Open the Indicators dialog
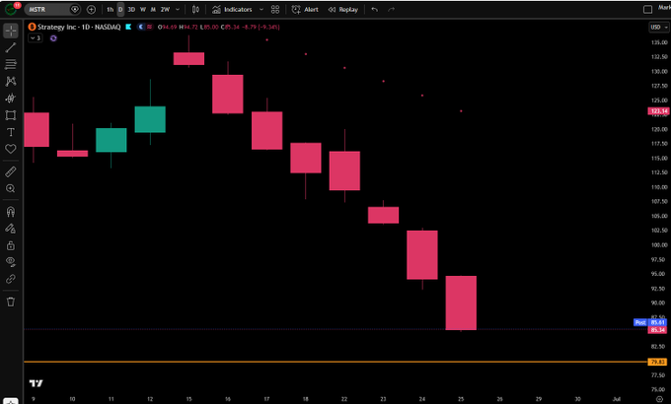 (232, 10)
